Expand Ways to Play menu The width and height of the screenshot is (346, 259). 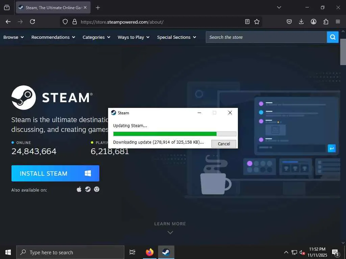tap(133, 37)
